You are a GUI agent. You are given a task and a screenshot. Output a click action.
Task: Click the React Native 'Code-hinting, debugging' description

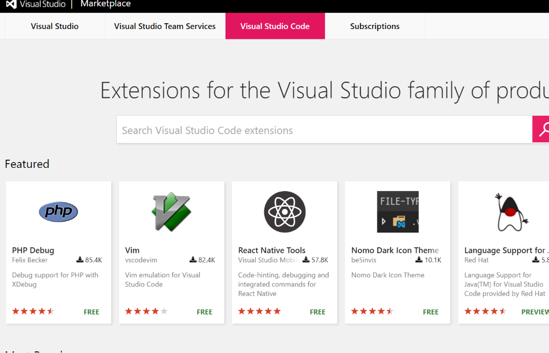click(283, 284)
